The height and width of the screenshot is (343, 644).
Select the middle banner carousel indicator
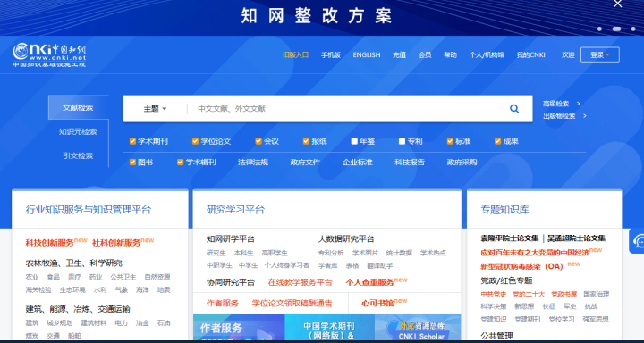point(616,29)
